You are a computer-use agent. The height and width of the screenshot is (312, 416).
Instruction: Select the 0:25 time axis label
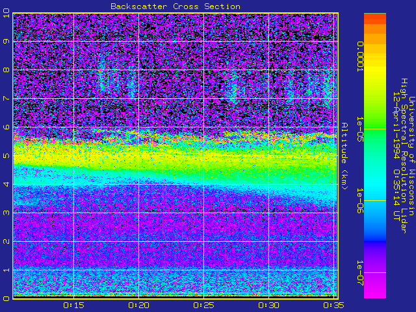point(203,305)
